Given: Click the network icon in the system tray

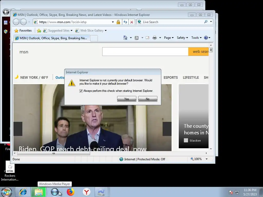Looking at the screenshot, I should [x=237, y=192].
